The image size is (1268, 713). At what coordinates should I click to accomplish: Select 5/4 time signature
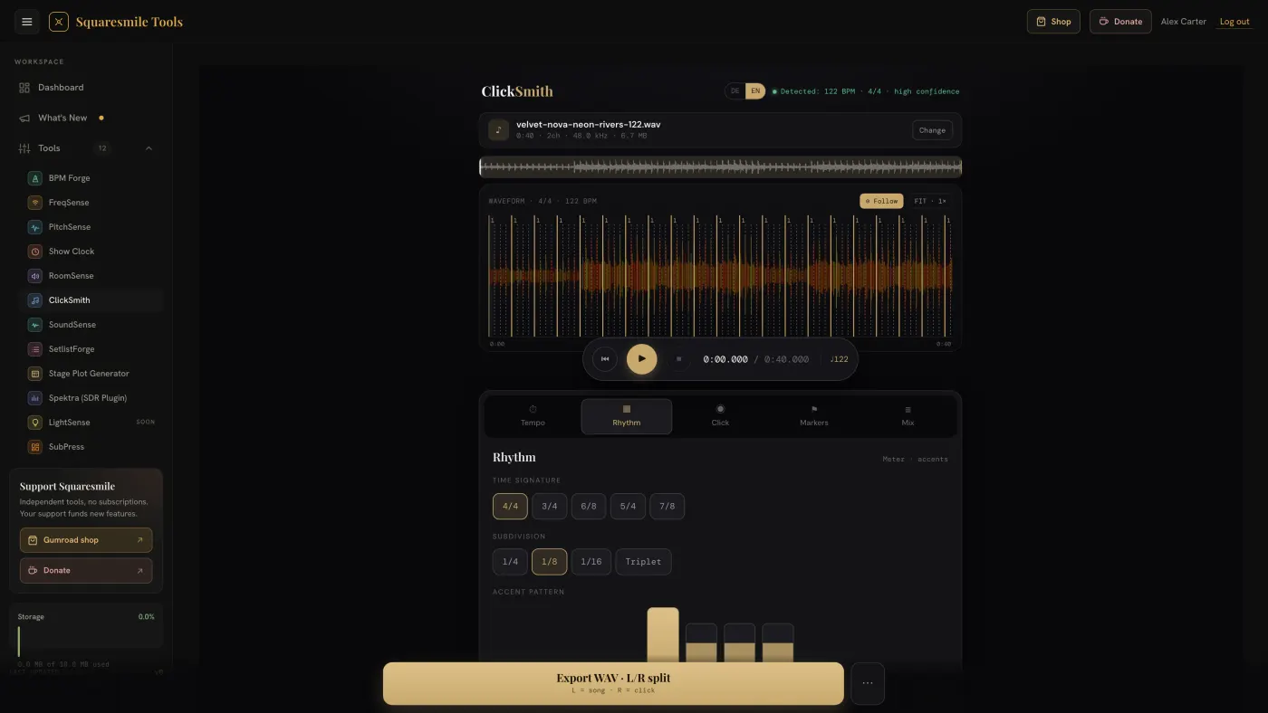click(x=628, y=506)
